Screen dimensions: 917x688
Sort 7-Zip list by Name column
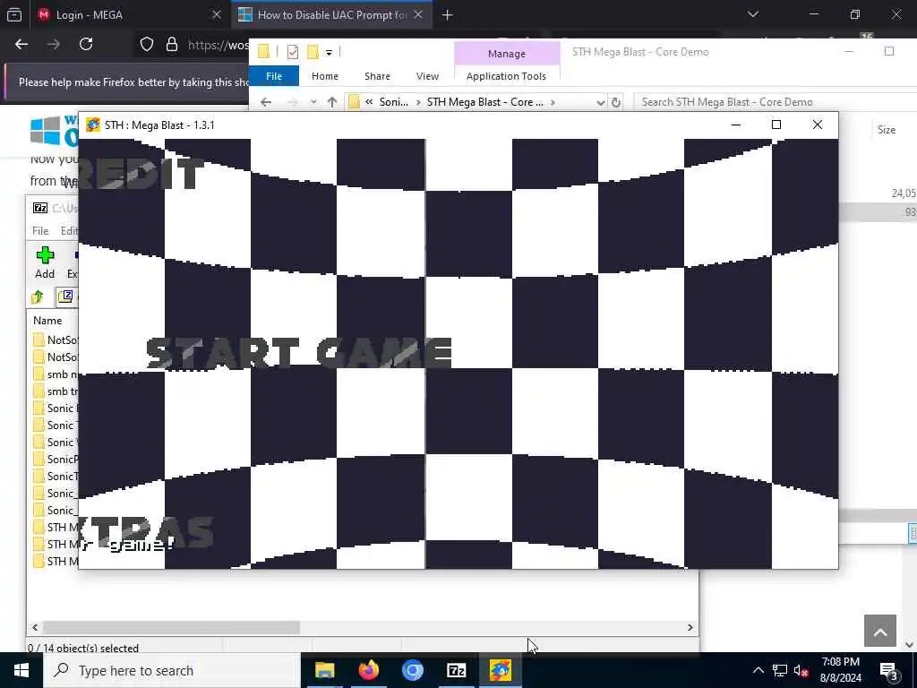tap(47, 321)
